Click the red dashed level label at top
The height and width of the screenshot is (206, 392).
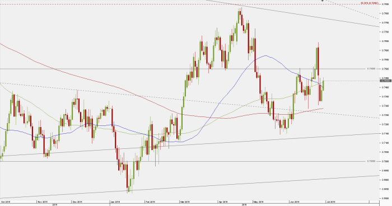click(x=369, y=3)
